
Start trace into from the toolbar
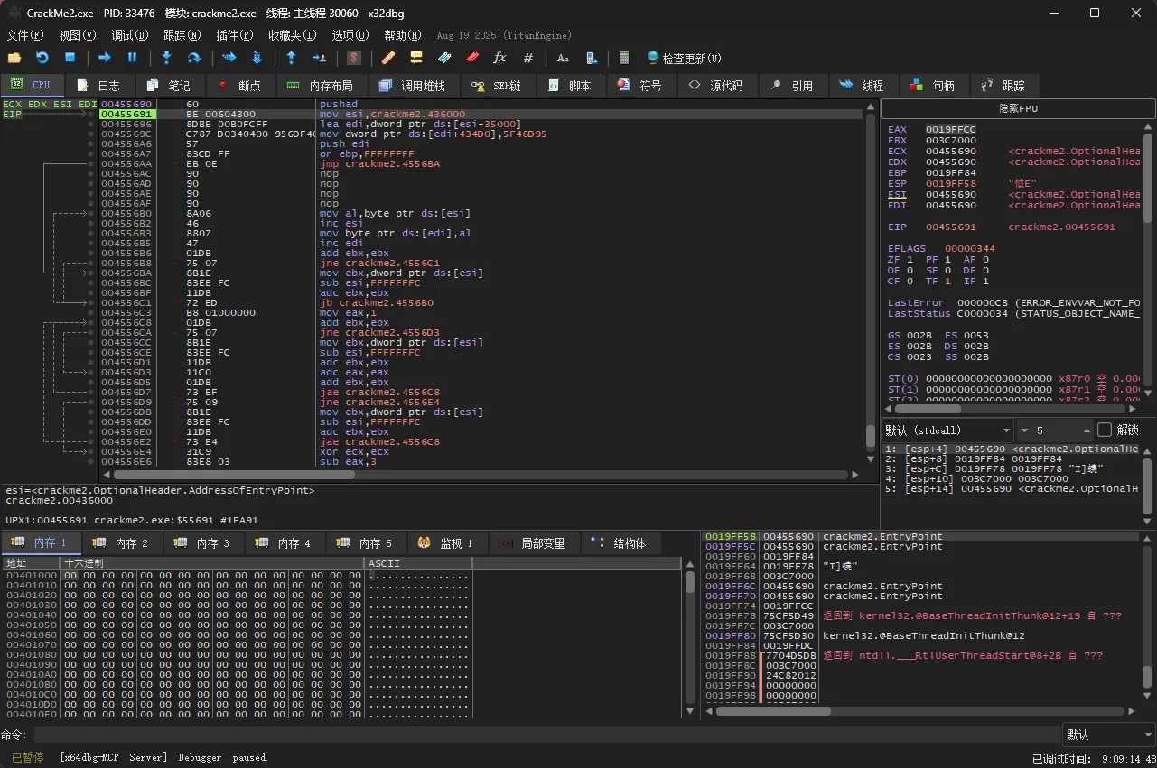click(229, 58)
